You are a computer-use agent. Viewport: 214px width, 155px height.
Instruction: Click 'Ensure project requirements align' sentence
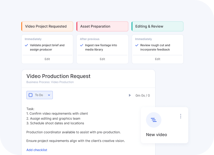tap(76, 141)
